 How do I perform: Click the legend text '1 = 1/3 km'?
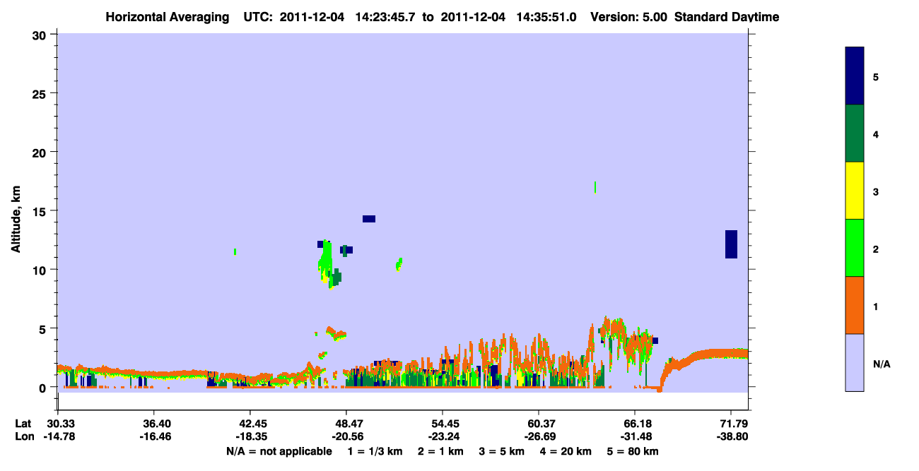[x=377, y=451]
